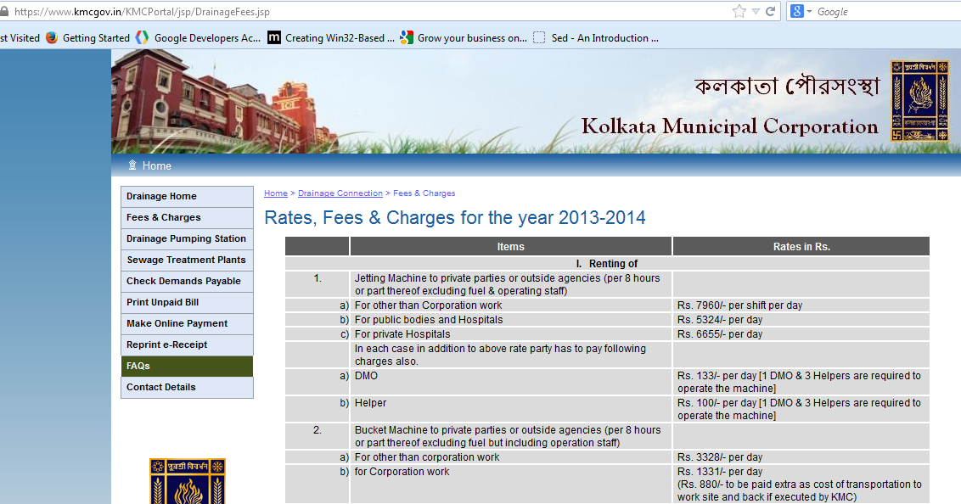Follow the Home breadcrumb link
This screenshot has width=961, height=504.
coord(276,193)
